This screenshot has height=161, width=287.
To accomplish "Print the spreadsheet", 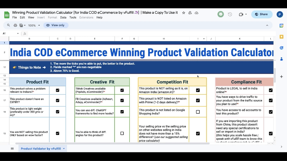I will [x=15, y=25].
